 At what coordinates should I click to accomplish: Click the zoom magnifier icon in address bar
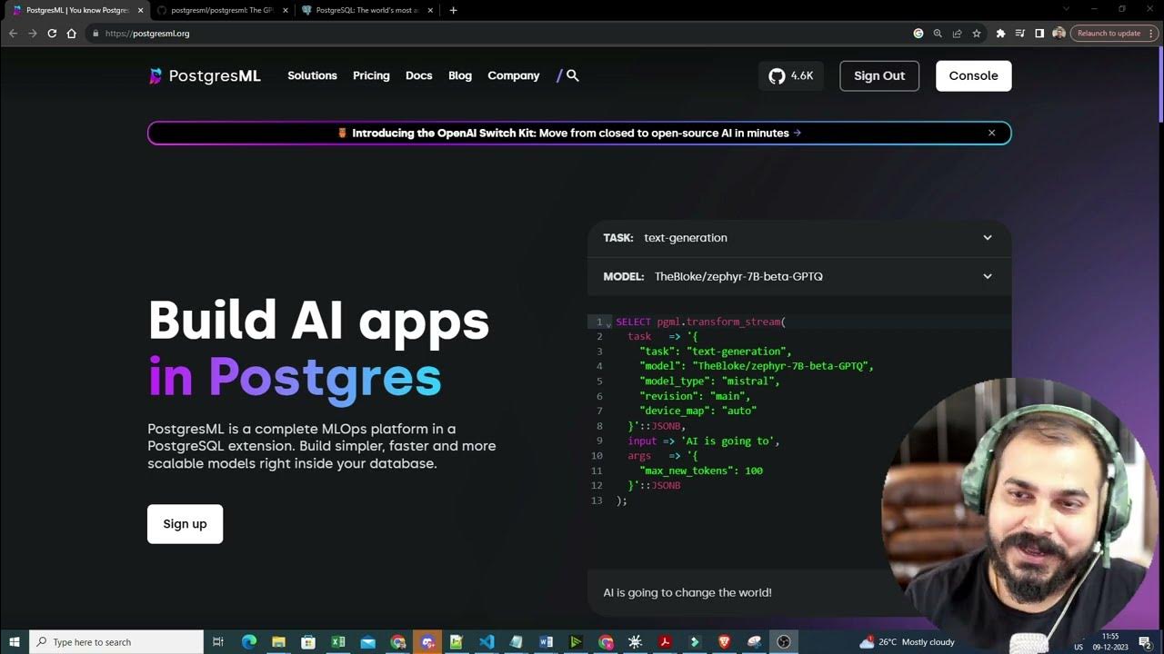938,34
